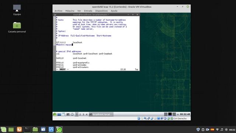This screenshot has width=236, height=133.
Task: Switch to guest workspace 2
Action: tap(80, 114)
